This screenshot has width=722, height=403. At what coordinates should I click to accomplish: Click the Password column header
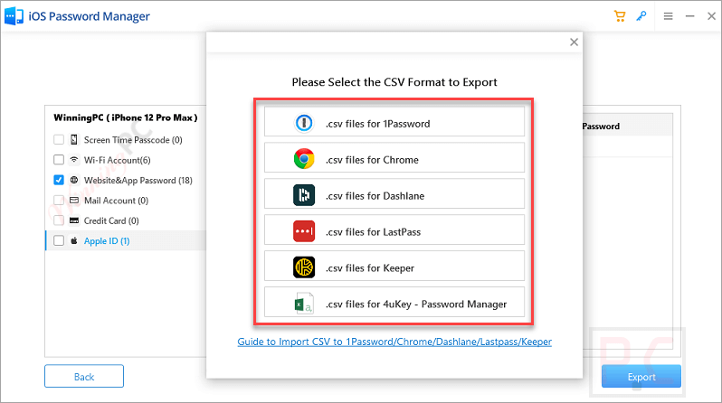point(601,127)
